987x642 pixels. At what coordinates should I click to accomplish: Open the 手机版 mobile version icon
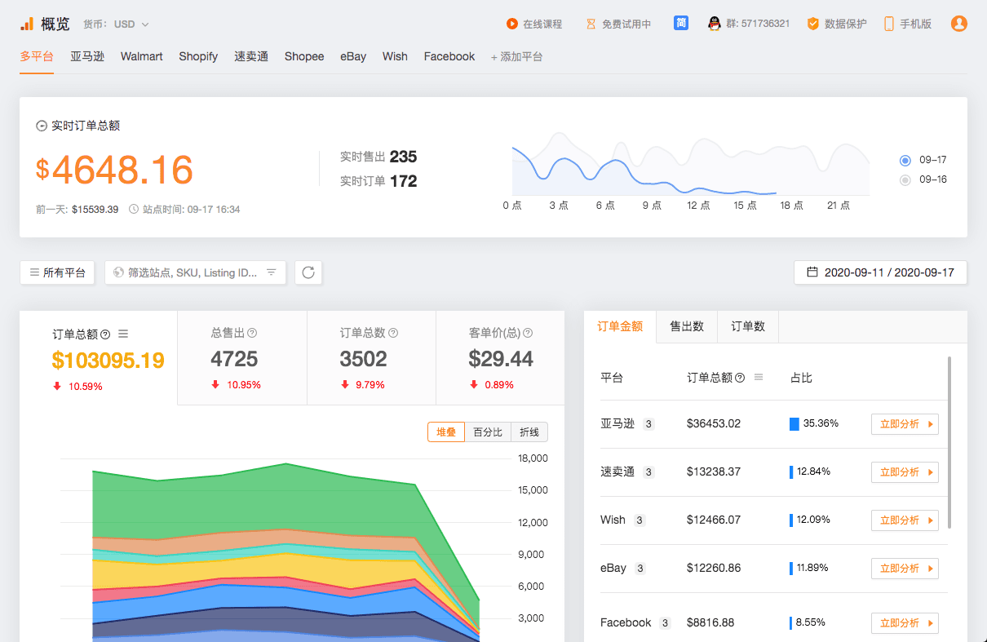[x=888, y=24]
